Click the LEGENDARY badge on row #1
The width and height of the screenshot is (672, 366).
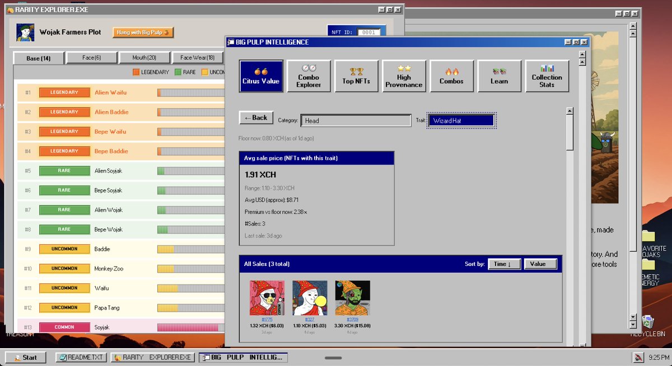click(64, 92)
